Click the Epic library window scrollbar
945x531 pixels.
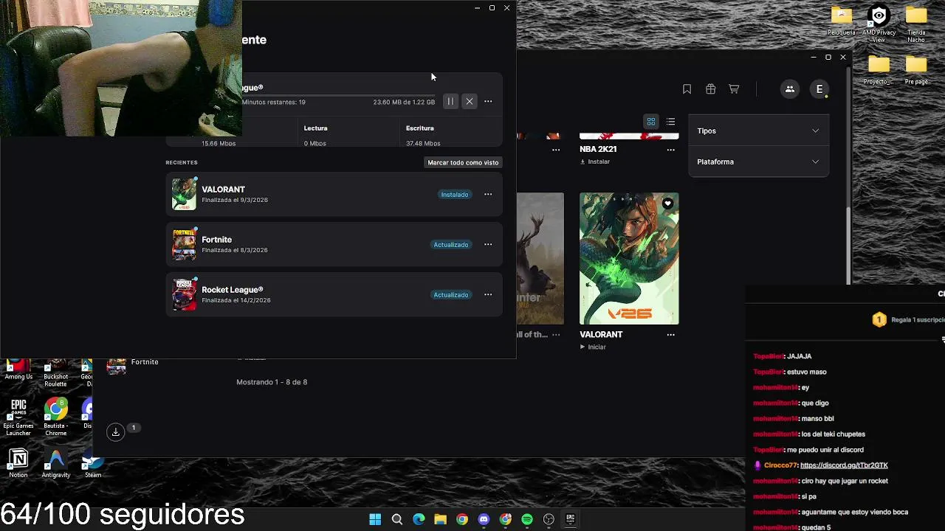(850, 177)
